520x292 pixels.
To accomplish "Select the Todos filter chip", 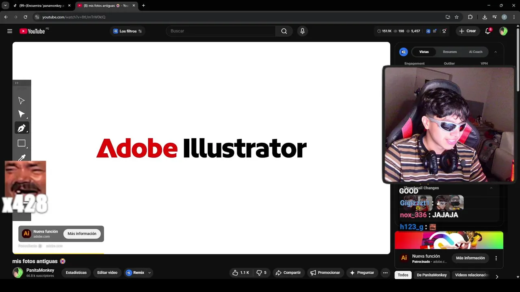I will tap(403, 275).
